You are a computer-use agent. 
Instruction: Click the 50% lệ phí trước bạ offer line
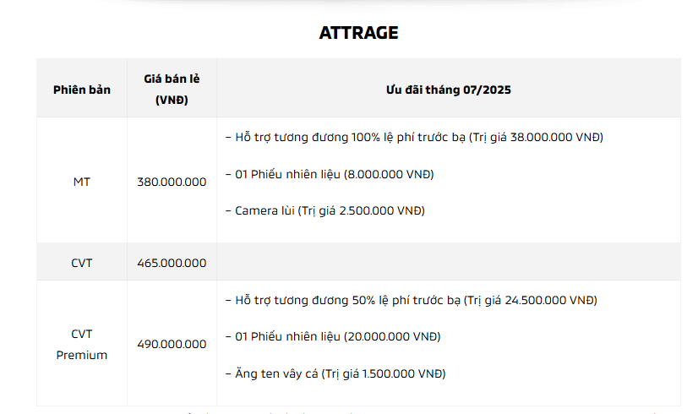pos(412,300)
